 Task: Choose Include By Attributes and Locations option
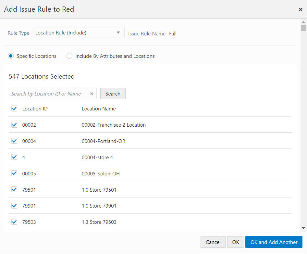(x=69, y=56)
